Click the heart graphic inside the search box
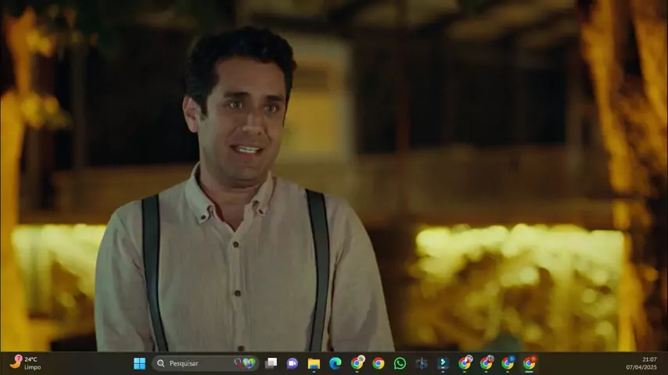Screen dimensions: 668x375 pos(249,363)
